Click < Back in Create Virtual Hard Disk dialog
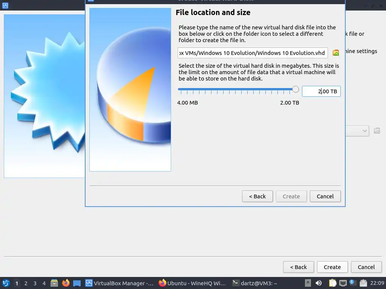 point(257,196)
